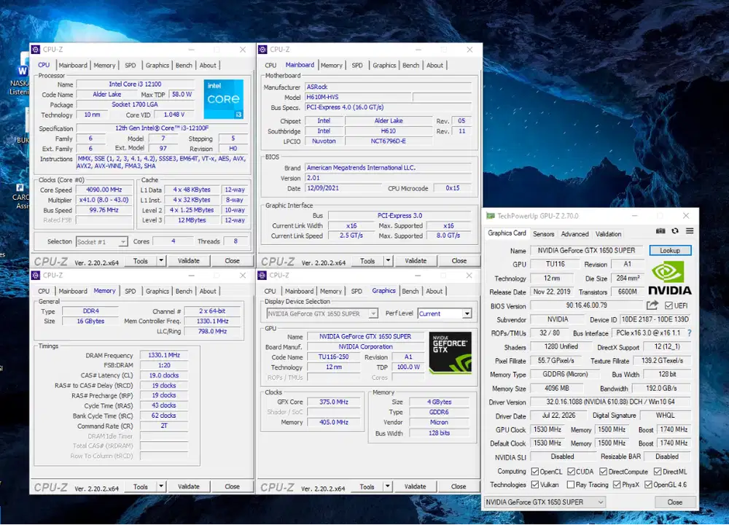Click Close in the Memory window
Image resolution: width=729 pixels, height=525 pixels.
click(232, 486)
